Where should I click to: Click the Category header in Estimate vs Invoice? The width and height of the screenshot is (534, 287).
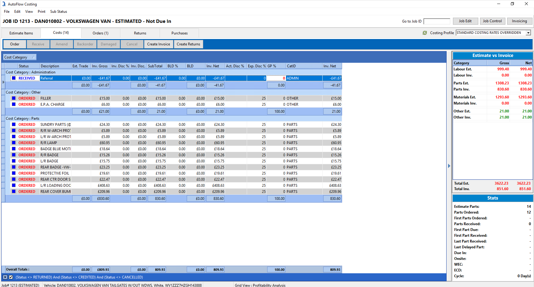click(x=470, y=63)
